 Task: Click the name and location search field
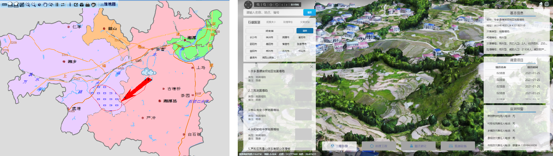coord(273,13)
